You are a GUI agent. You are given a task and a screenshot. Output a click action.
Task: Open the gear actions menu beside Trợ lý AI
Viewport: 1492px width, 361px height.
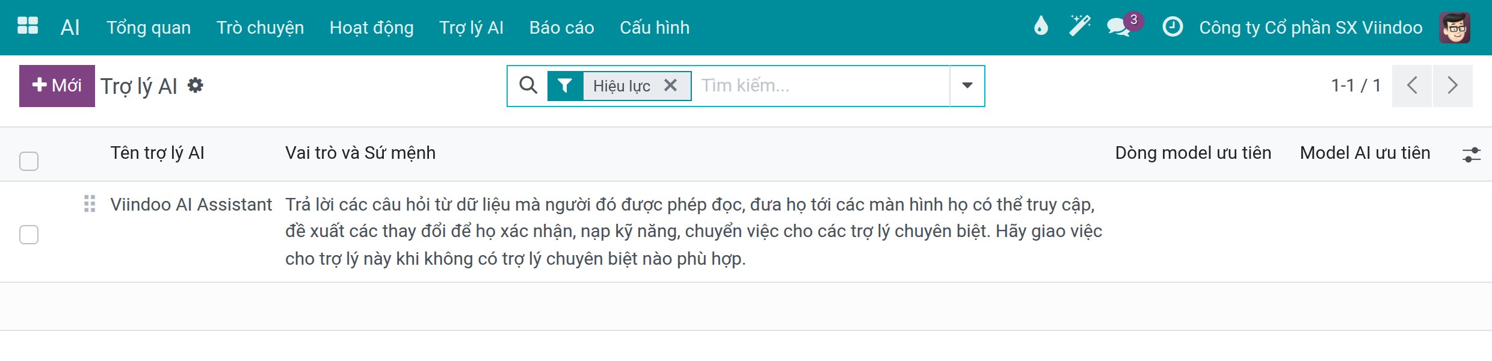coord(195,85)
